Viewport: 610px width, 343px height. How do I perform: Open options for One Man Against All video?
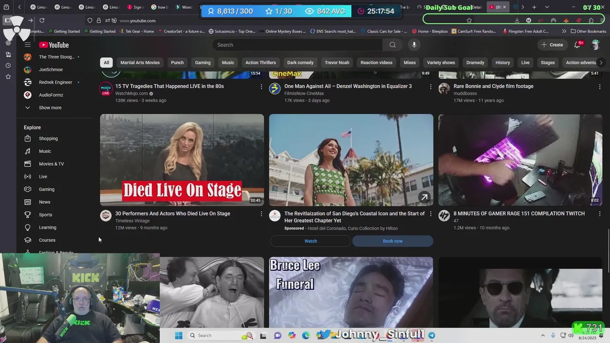coord(430,87)
